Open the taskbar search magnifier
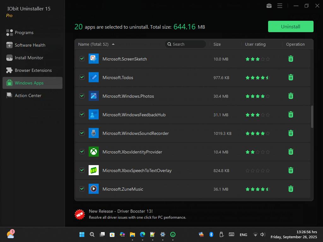323x242 pixels. click(92, 234)
